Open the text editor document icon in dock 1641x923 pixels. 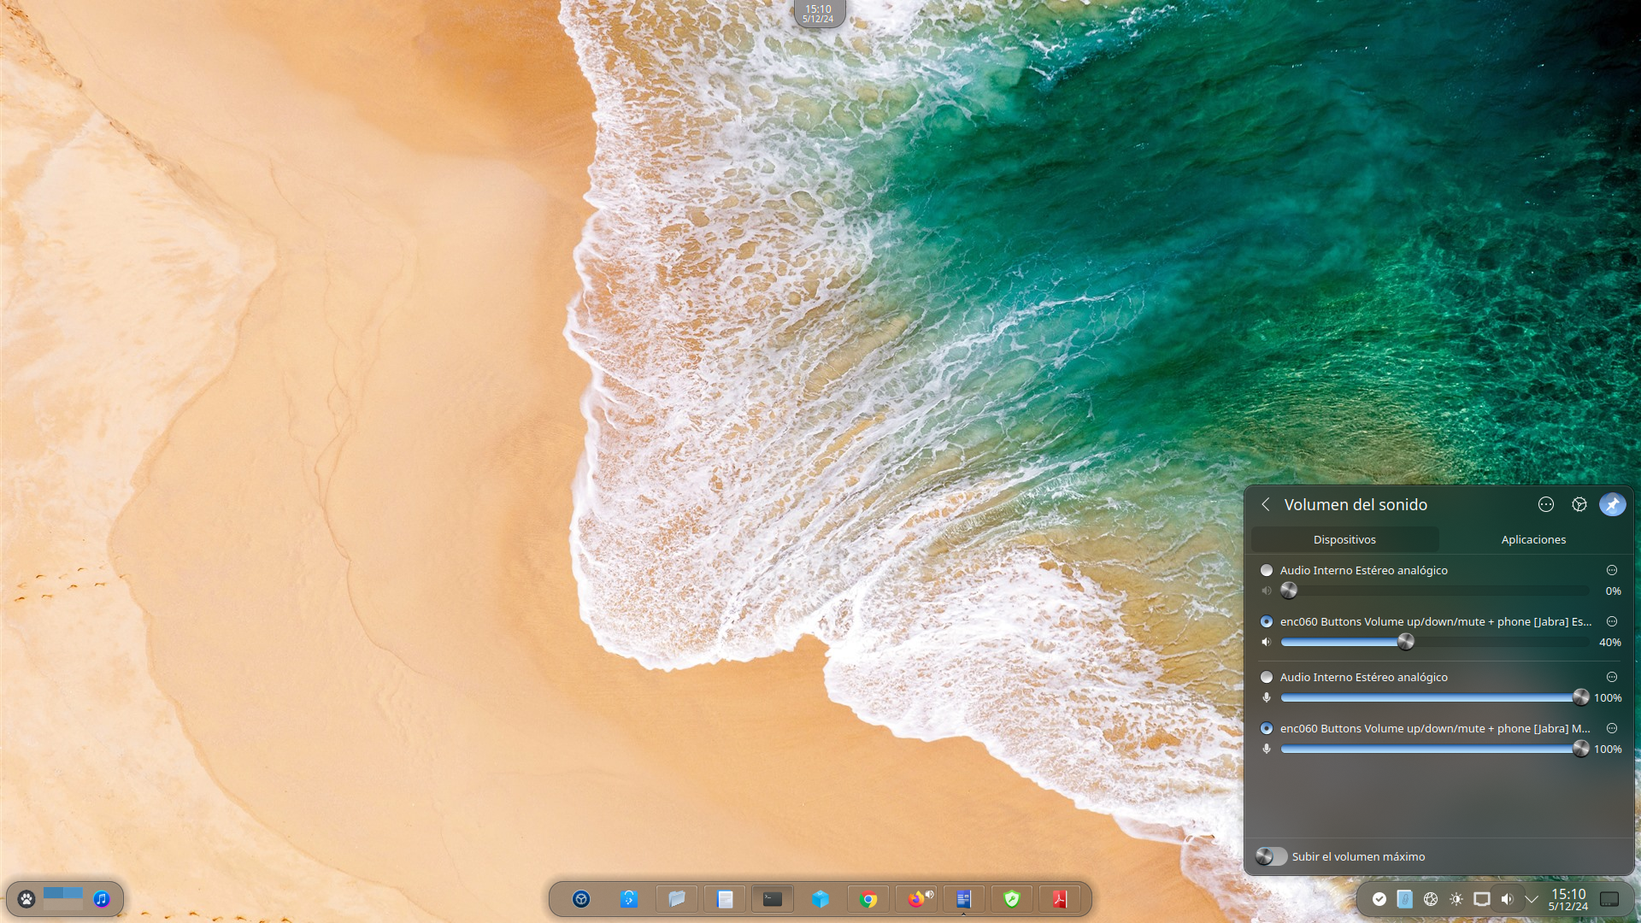pos(725,899)
